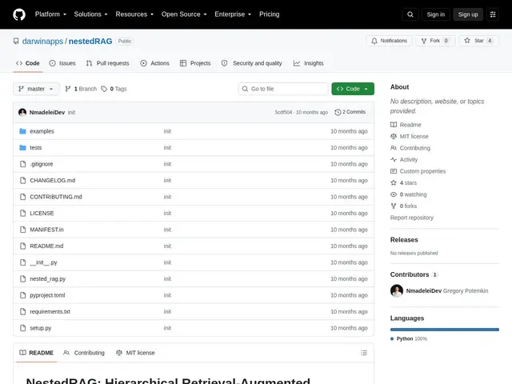
Task: View the 0 Tags link
Action: 114,89
